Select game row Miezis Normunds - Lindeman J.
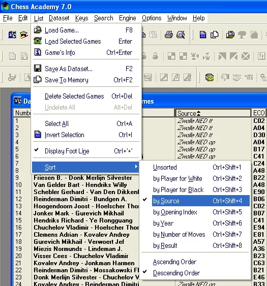Screen dimensions: 267x286 pos(78,249)
